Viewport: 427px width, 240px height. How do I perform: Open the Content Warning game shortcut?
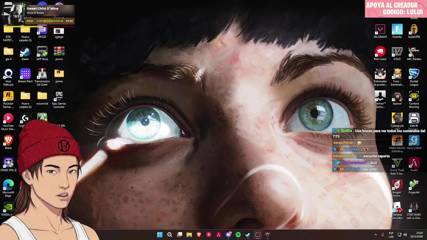[x=414, y=100]
